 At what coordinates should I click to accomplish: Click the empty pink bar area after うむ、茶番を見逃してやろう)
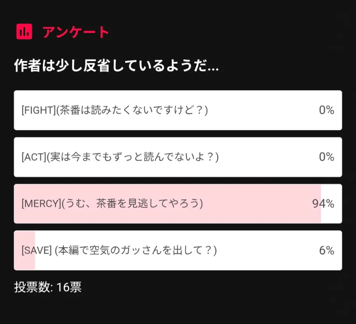255,204
